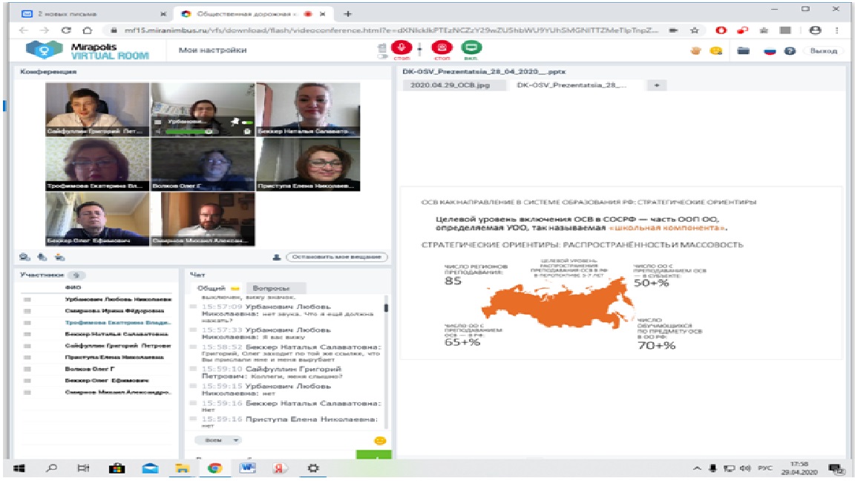Pin the active speaker's video tile
Image resolution: width=855 pixels, height=481 pixels.
pyautogui.click(x=235, y=121)
